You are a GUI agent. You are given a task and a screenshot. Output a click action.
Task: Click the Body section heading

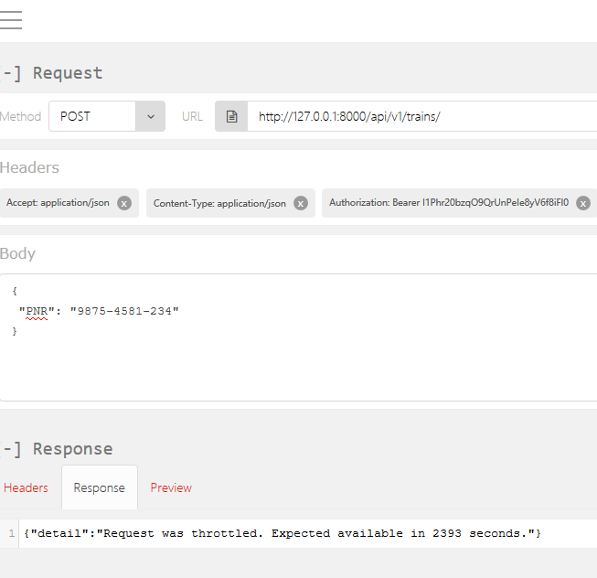(18, 253)
